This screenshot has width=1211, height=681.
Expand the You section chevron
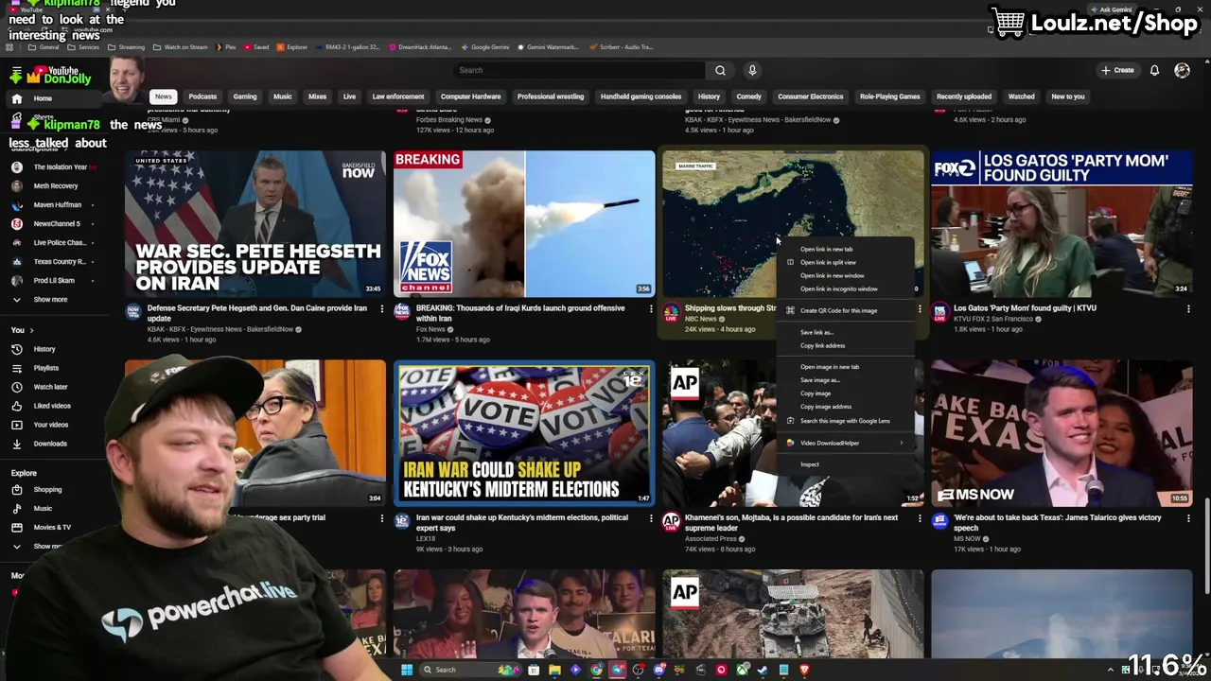pyautogui.click(x=31, y=330)
